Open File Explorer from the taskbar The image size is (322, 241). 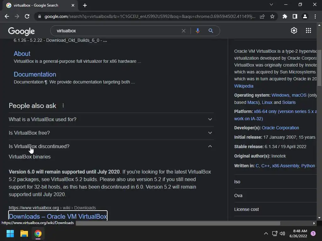click(x=24, y=233)
